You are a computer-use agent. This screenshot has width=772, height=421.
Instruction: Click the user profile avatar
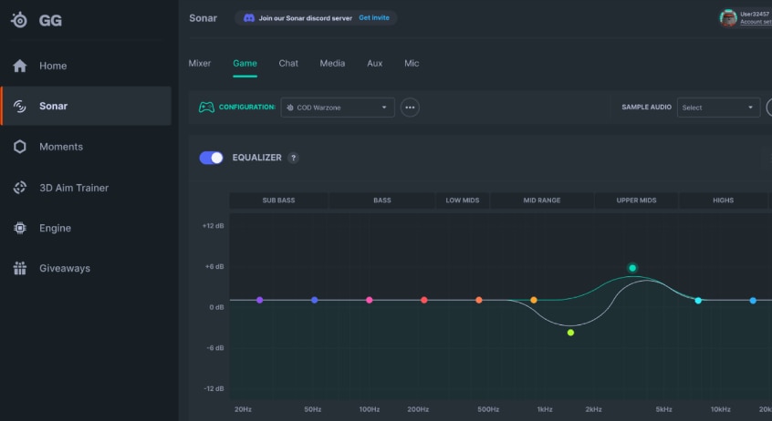[x=727, y=17]
